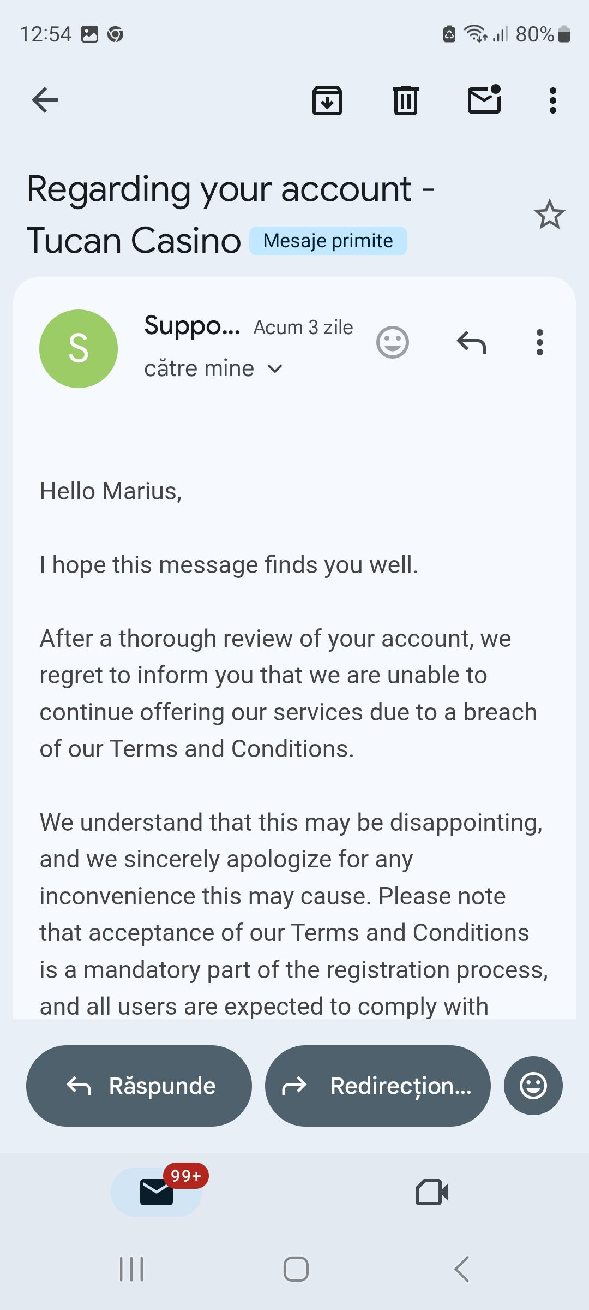Add emoji reaction in message header
589x1310 pixels.
tap(393, 343)
